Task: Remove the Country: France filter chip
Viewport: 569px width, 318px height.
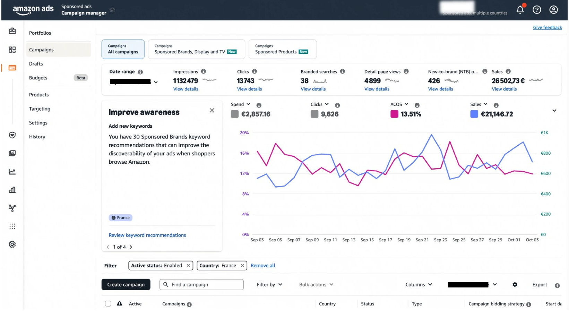Action: [x=242, y=266]
